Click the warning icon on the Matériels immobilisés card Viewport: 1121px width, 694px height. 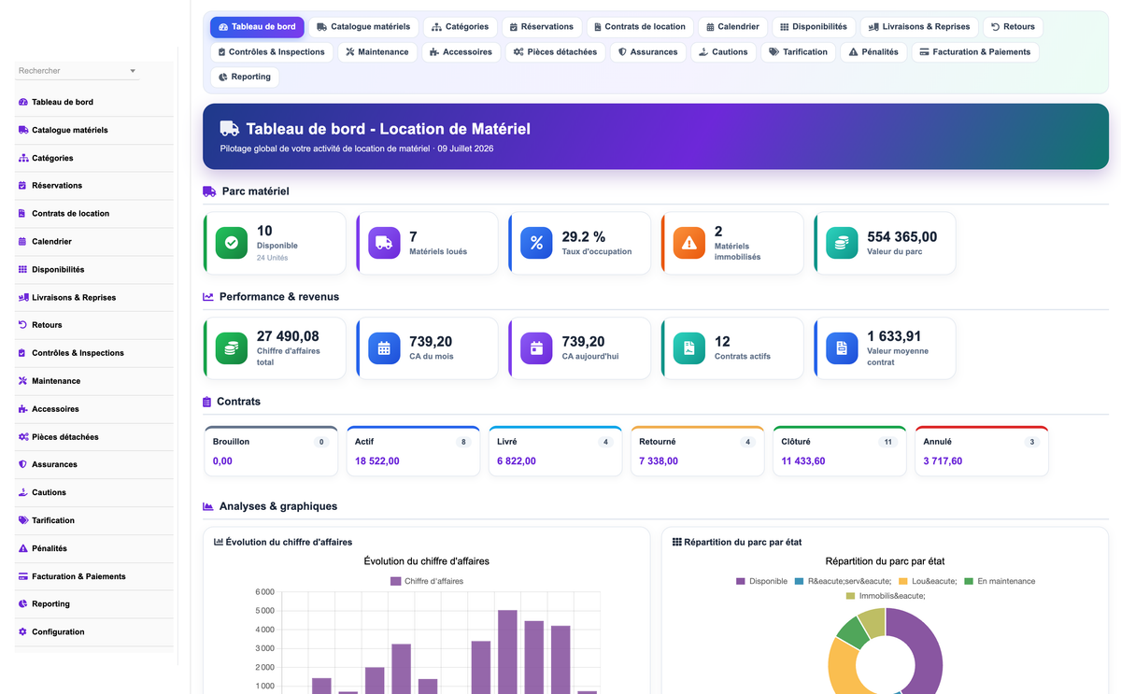pos(689,243)
